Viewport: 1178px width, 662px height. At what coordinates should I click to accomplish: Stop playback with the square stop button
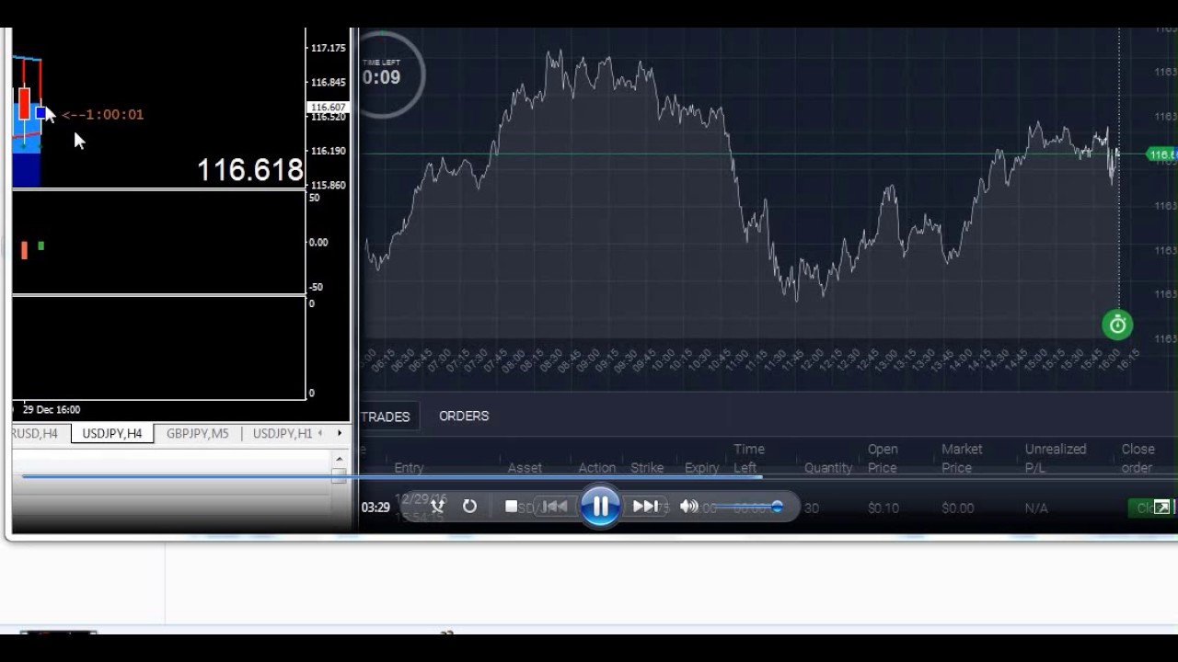point(512,507)
